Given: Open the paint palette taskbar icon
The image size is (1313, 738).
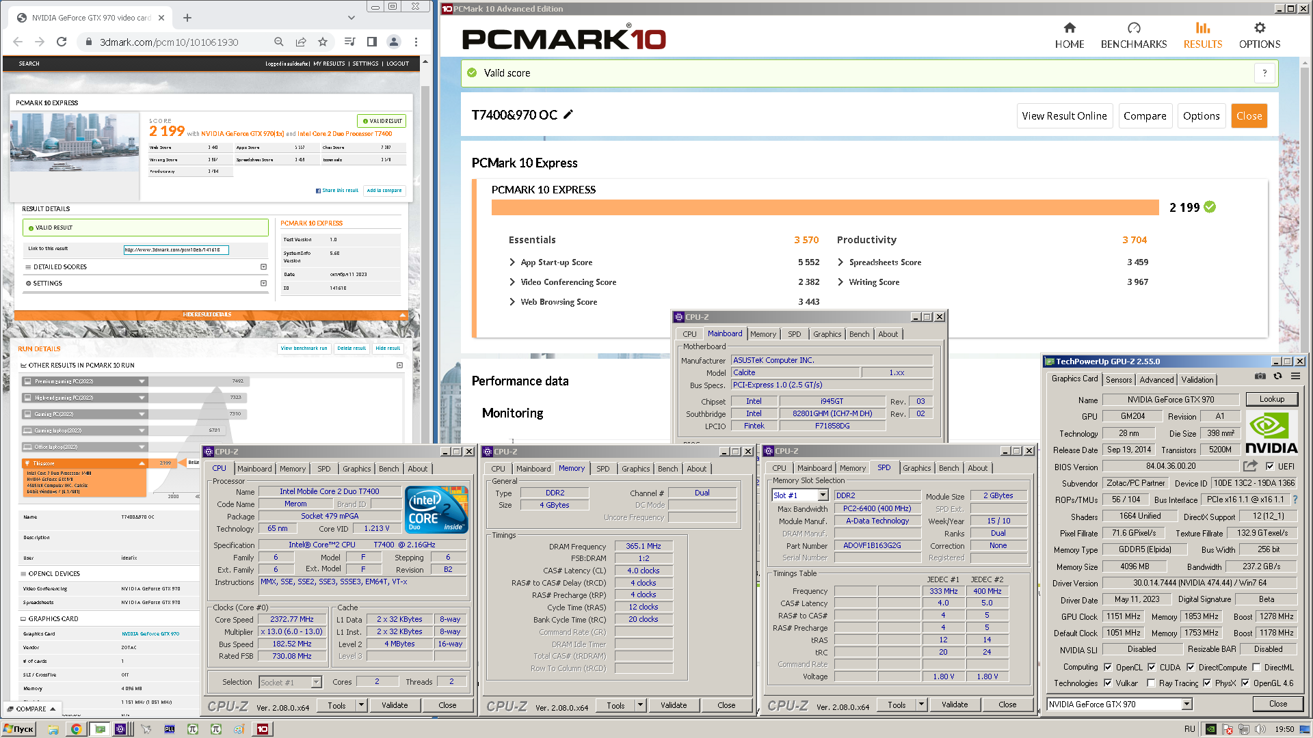Looking at the screenshot, I should 239,729.
